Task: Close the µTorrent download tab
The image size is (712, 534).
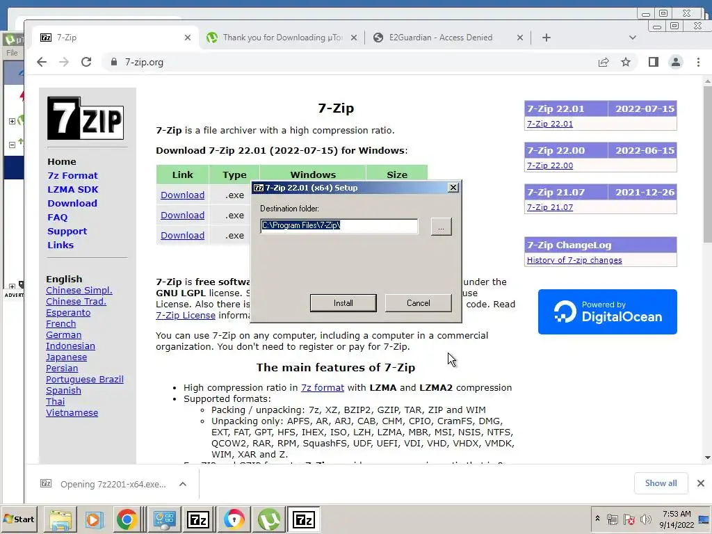Action: [x=354, y=38]
